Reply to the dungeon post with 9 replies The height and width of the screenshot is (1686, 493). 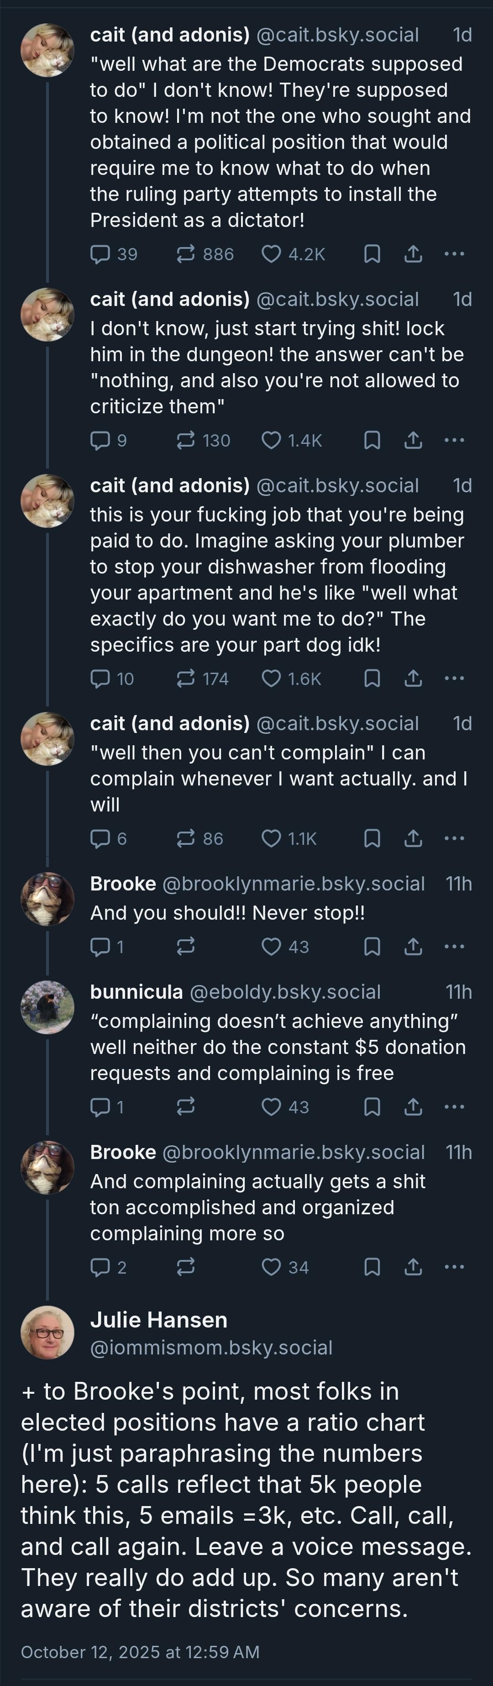[100, 441]
